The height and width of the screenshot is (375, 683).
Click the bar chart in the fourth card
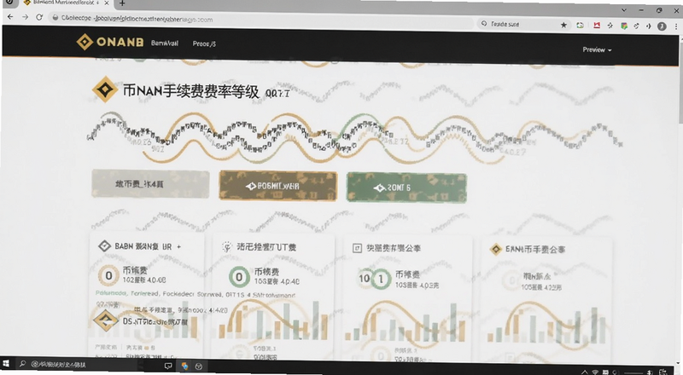point(546,324)
